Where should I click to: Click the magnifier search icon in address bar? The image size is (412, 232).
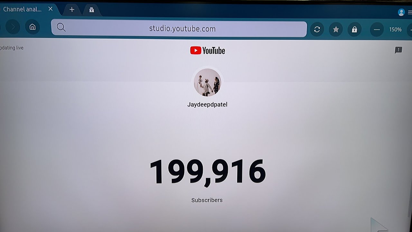[61, 27]
